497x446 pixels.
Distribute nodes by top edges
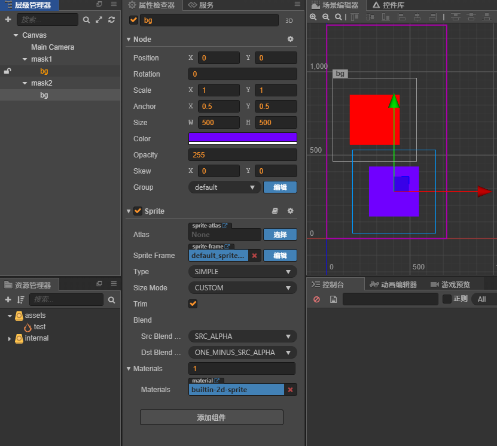coord(456,17)
